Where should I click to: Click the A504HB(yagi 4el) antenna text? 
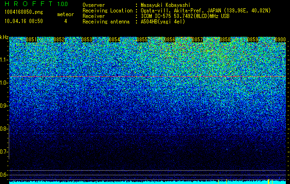[163, 22]
